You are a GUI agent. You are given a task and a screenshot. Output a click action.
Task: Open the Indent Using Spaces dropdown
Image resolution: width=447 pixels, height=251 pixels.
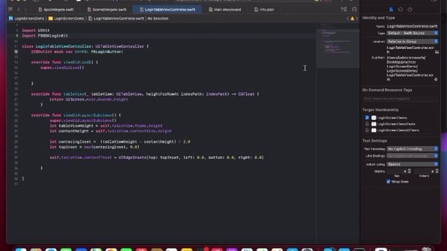coord(413,165)
